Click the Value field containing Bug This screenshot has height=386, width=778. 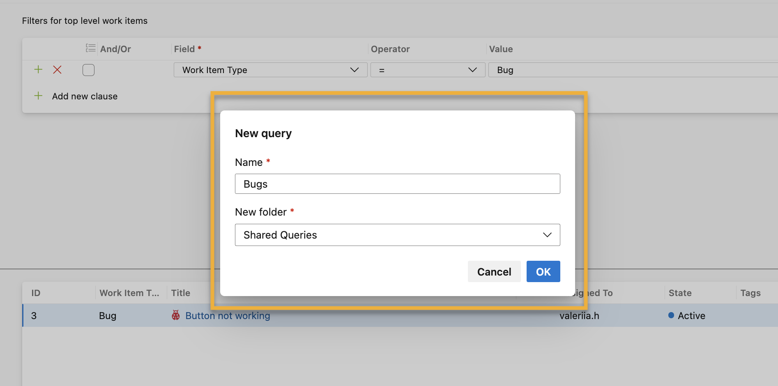tap(633, 70)
